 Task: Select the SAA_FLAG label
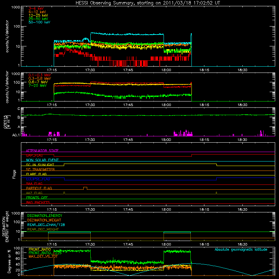point(34,183)
